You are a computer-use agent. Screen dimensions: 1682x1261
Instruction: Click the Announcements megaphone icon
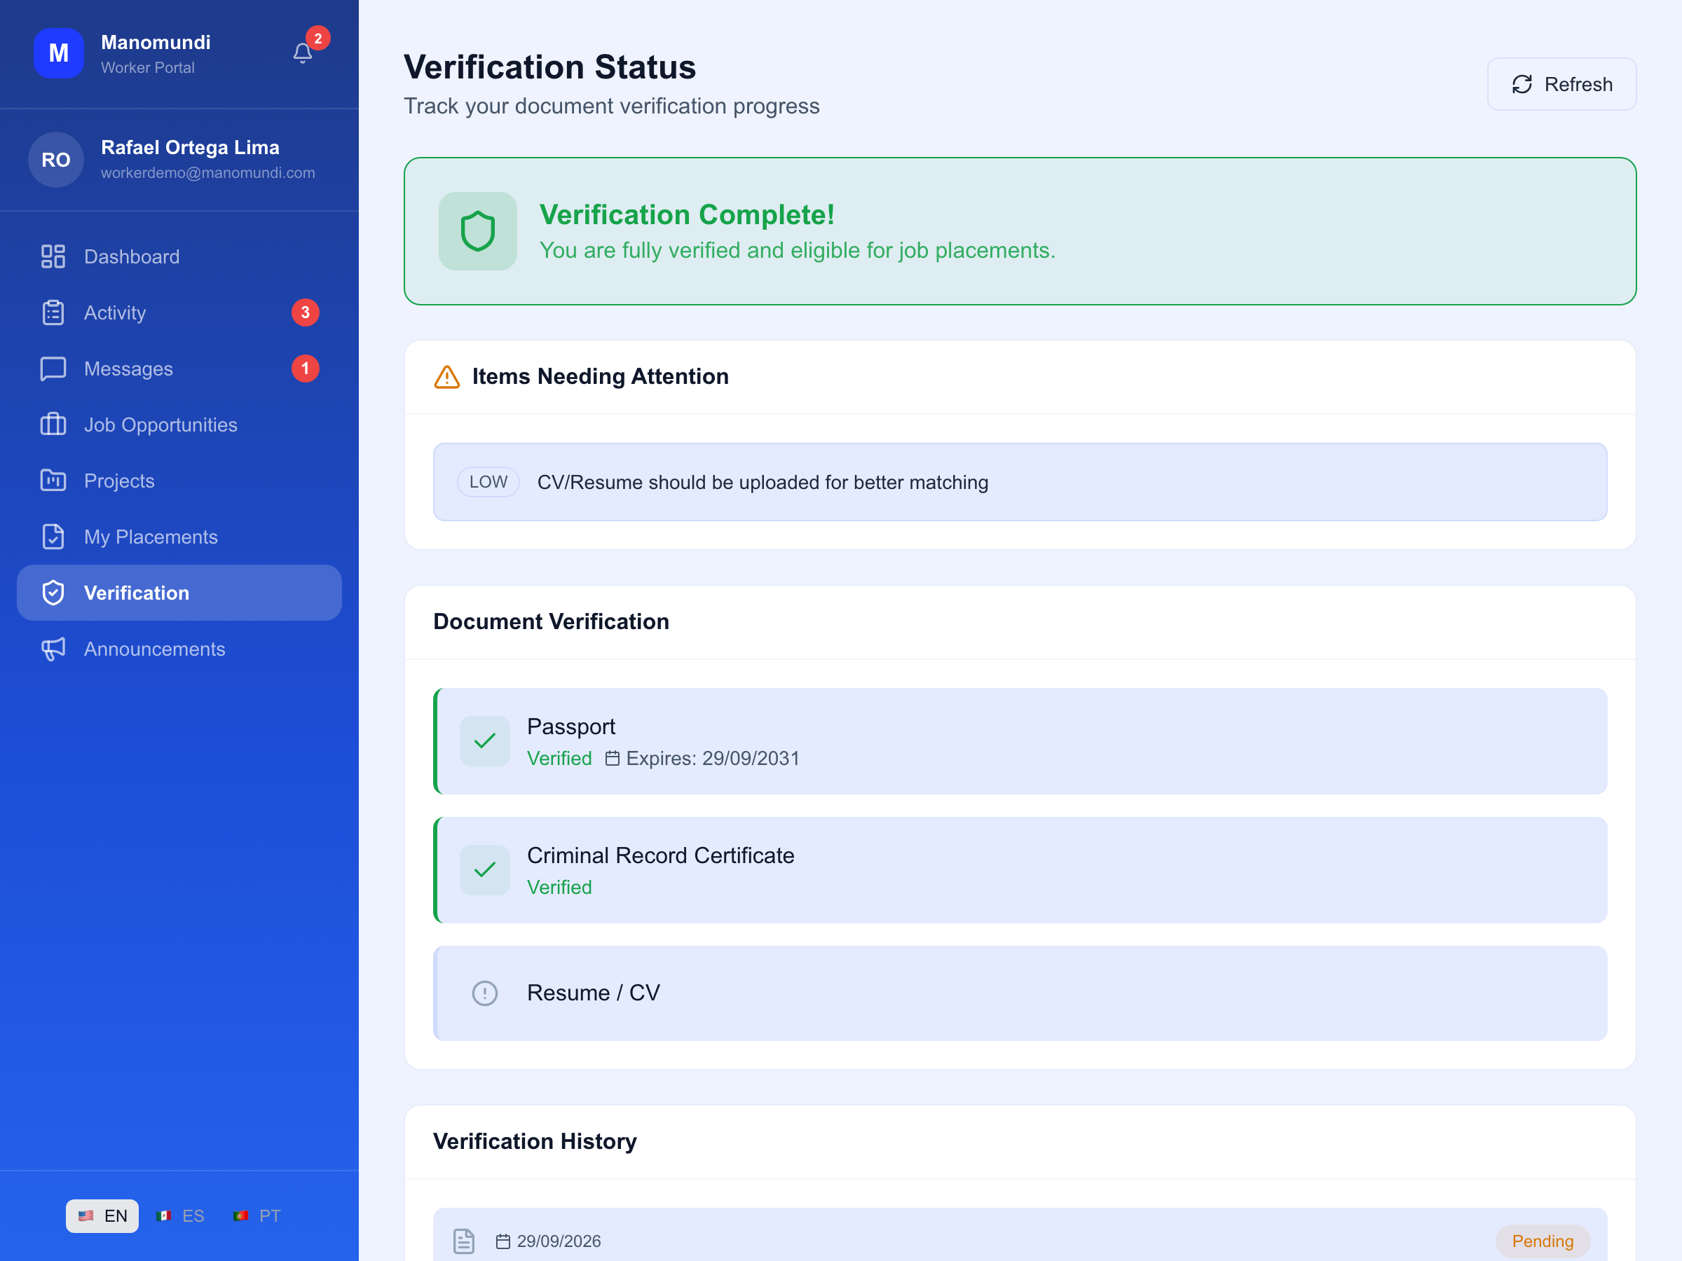[53, 649]
